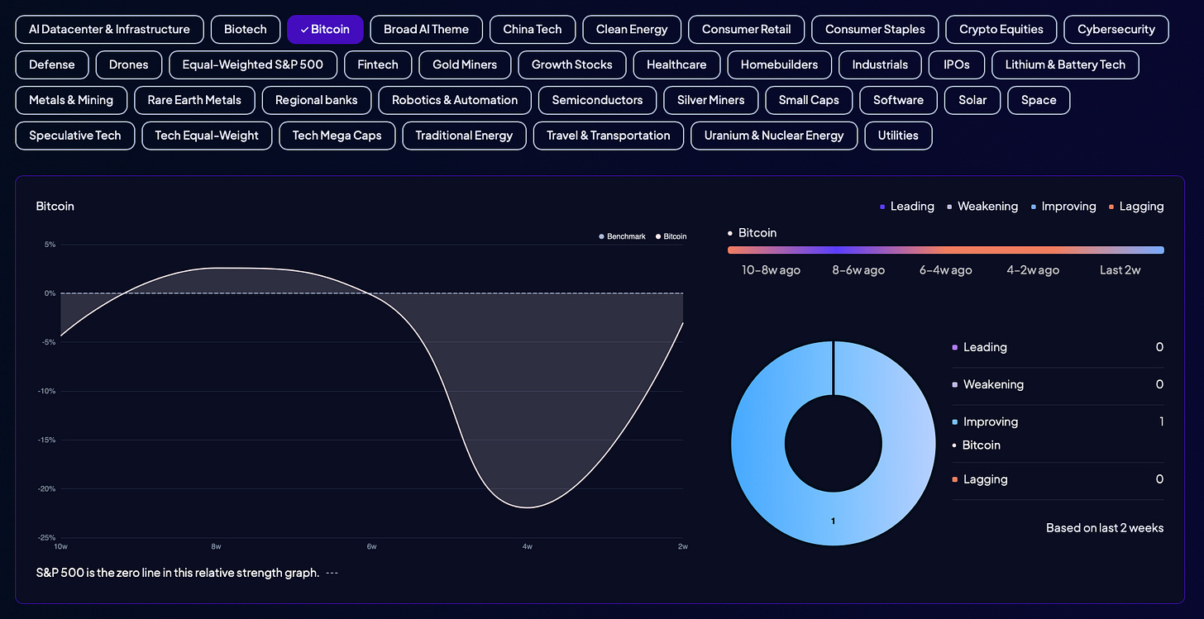Click the Leading row in donut list
1204x619 pixels.
[1058, 347]
